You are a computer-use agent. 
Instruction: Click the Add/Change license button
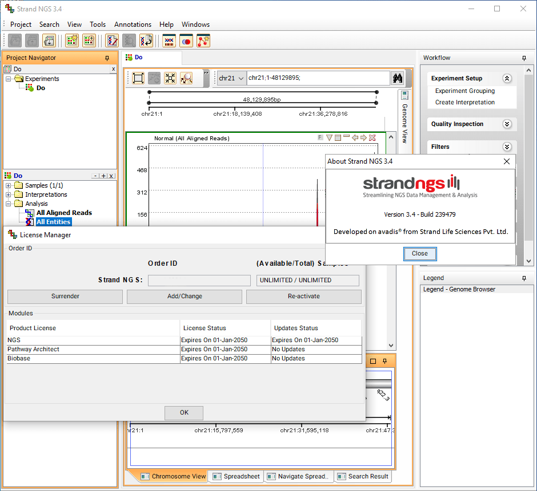[185, 297]
